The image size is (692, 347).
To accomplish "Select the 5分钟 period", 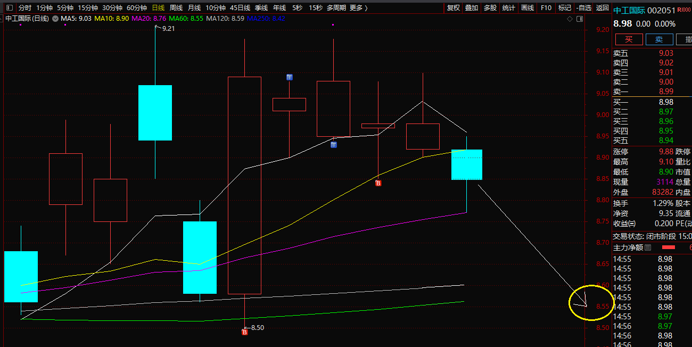I will [65, 8].
